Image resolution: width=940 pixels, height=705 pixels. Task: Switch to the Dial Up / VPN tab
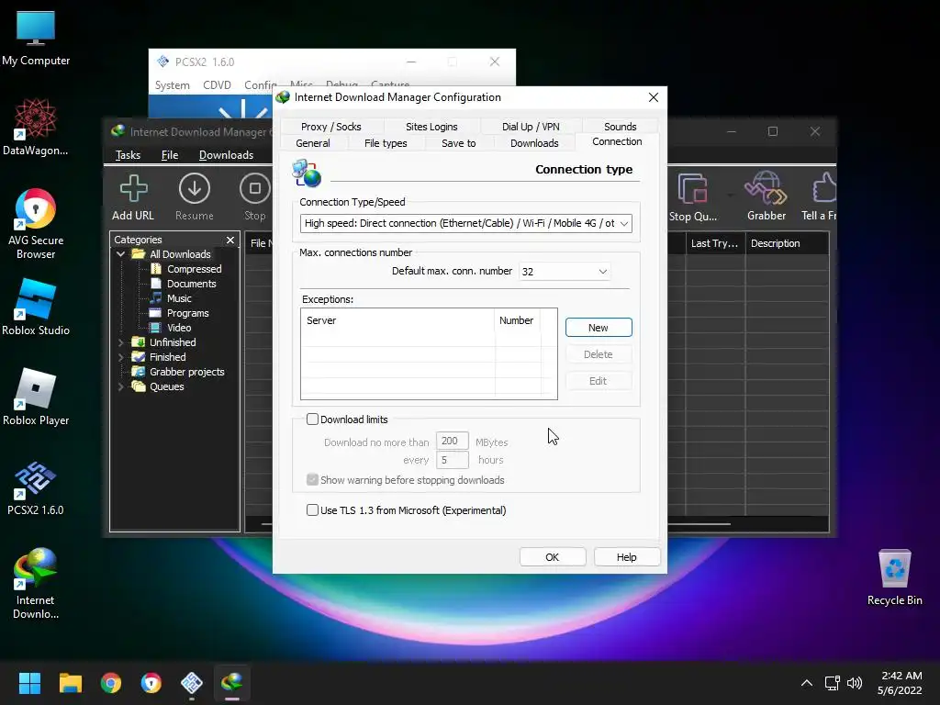point(531,127)
